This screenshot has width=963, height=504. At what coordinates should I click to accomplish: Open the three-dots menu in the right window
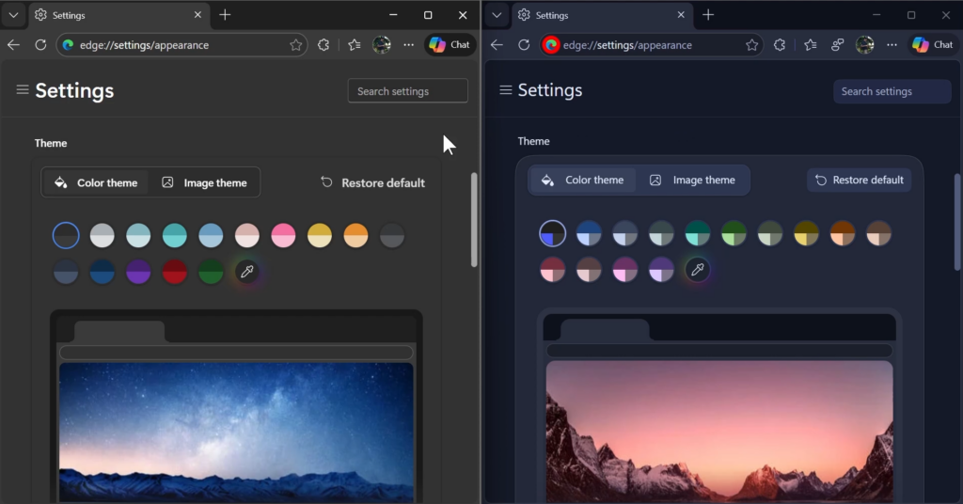(892, 44)
